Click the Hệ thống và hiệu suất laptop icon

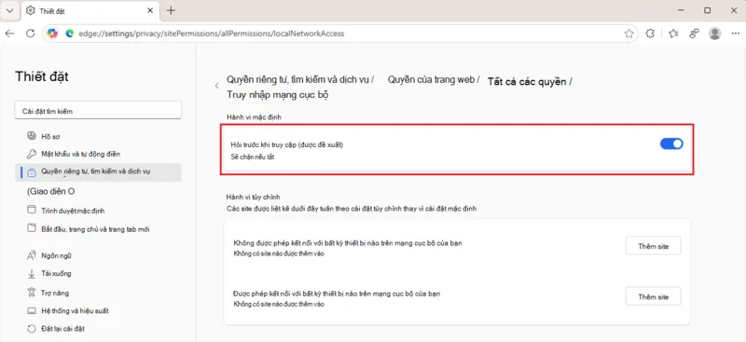pyautogui.click(x=32, y=311)
